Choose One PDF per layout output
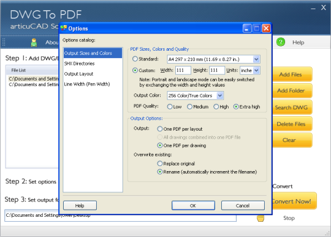Screen dimensions: 331x237 point(160,129)
